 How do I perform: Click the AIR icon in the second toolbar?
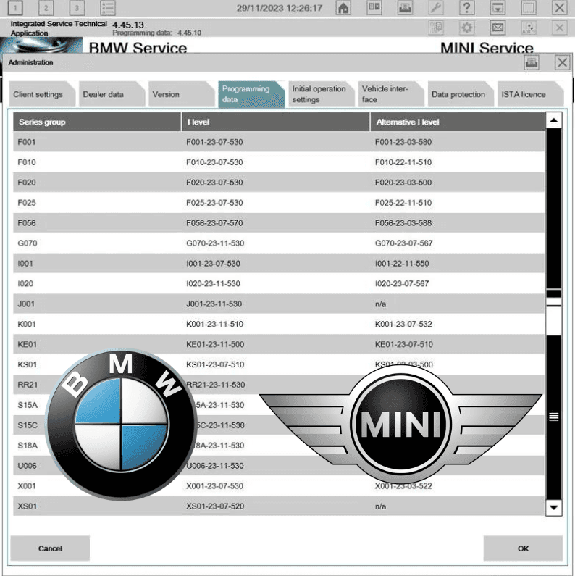coord(529,28)
